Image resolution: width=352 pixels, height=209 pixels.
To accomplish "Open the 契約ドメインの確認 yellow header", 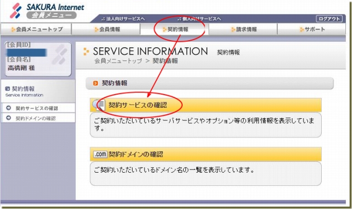I will [206, 154].
